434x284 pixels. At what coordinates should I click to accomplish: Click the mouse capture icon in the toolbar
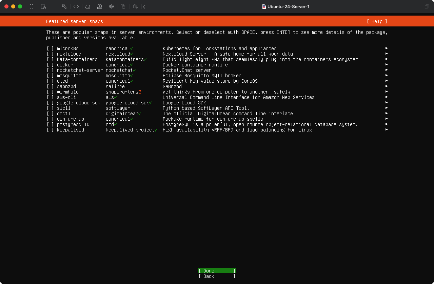(x=123, y=6)
